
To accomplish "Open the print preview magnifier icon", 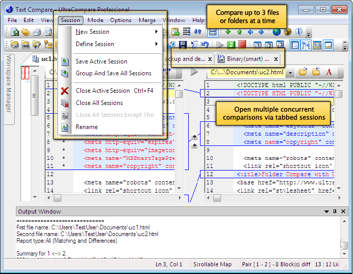I will coord(49,32).
